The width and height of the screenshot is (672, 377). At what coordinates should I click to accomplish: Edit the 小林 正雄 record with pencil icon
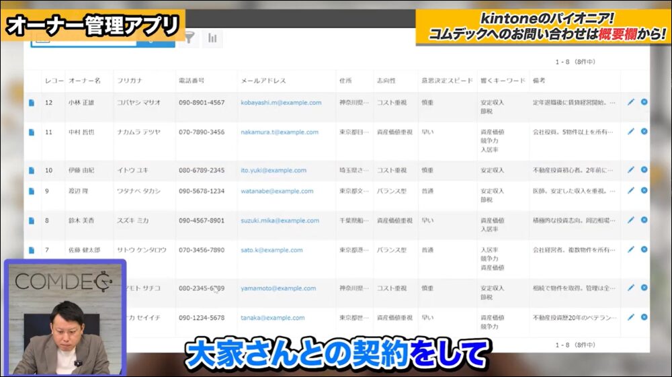click(x=630, y=102)
